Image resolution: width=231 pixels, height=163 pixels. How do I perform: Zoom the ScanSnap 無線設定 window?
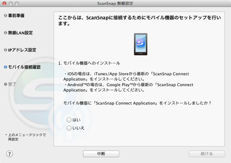17,3
